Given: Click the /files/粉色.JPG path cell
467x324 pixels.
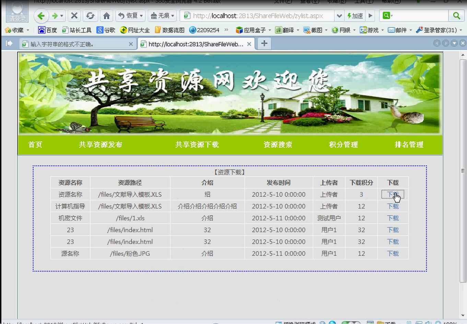Looking at the screenshot, I should coord(130,254).
